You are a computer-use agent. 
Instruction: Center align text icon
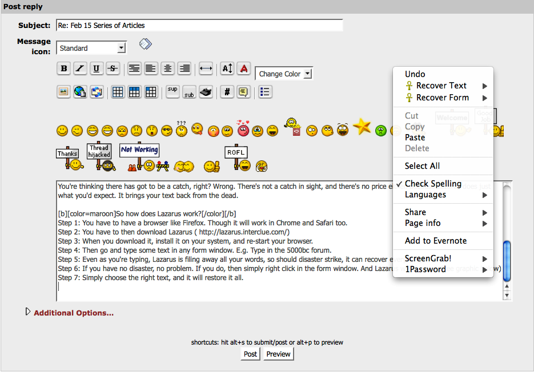(x=167, y=68)
